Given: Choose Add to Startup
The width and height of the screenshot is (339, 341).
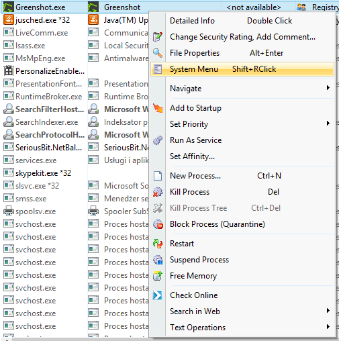Looking at the screenshot, I should tap(242, 108).
